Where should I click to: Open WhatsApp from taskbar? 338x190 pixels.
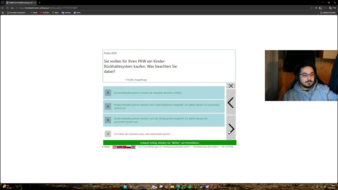pos(184,187)
